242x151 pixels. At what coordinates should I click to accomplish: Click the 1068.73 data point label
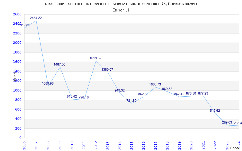[155, 85]
